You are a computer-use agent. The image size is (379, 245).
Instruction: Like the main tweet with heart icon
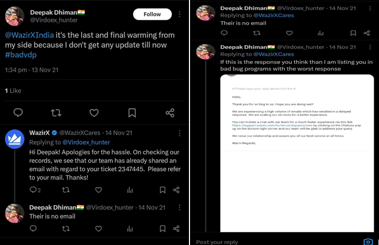pos(94,113)
